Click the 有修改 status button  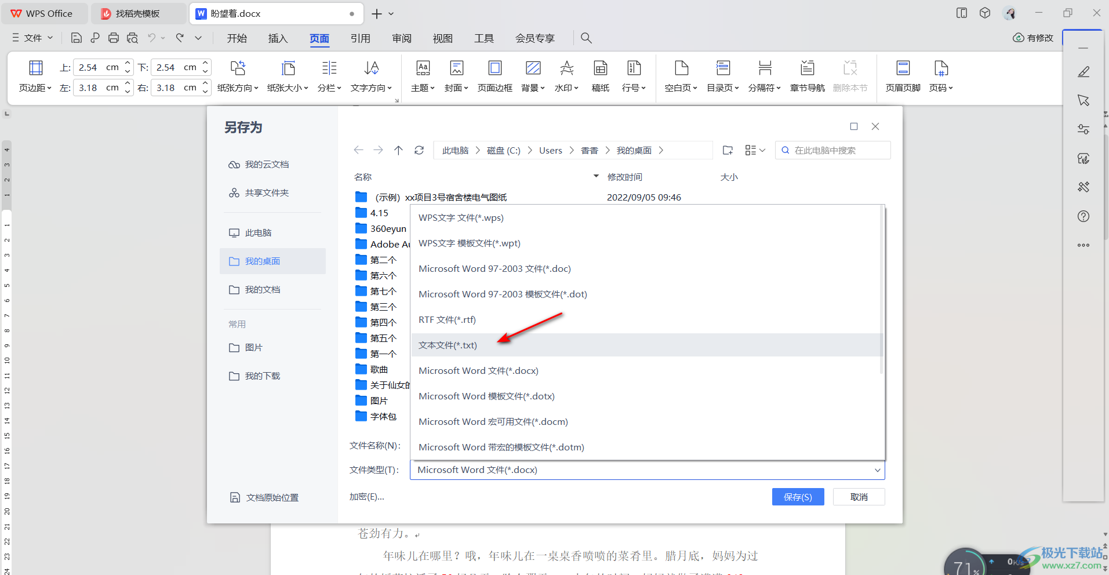coord(1032,38)
